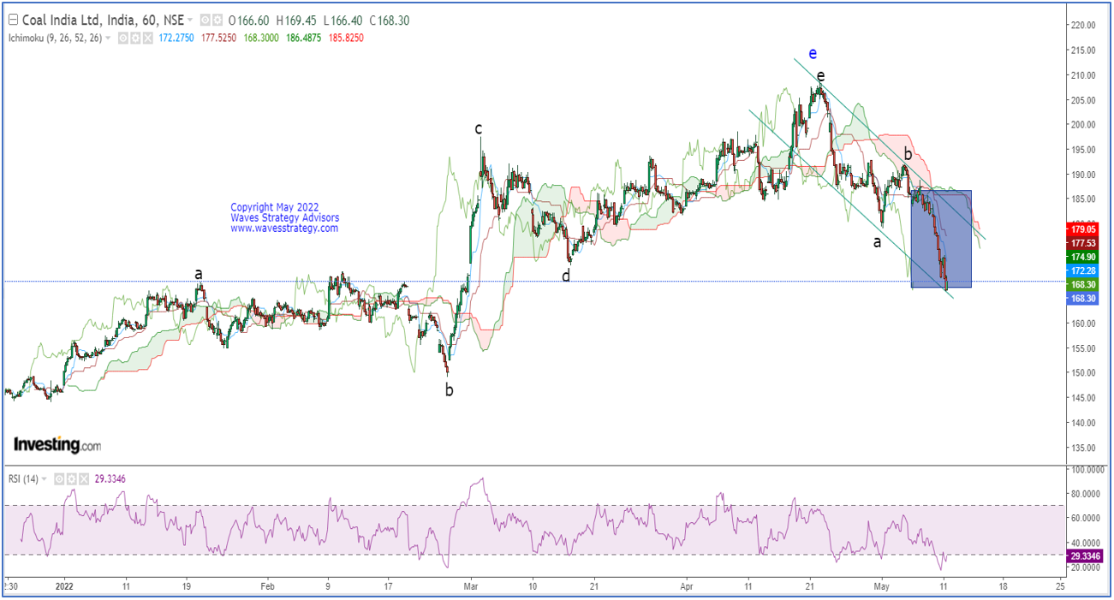Click the 60.0000 RSI scale label
1114x600 pixels.
pyautogui.click(x=1086, y=518)
